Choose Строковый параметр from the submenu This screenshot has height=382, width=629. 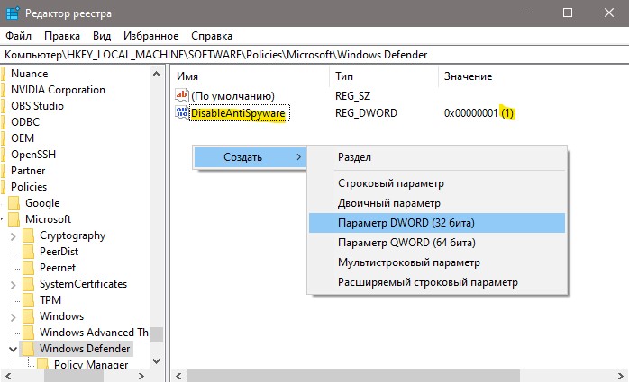(x=437, y=183)
